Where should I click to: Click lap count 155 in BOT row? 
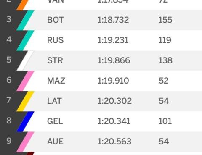(165, 20)
